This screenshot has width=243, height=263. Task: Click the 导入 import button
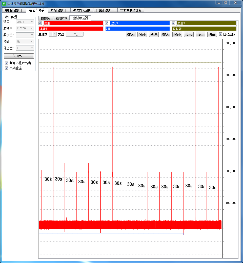click(189, 34)
